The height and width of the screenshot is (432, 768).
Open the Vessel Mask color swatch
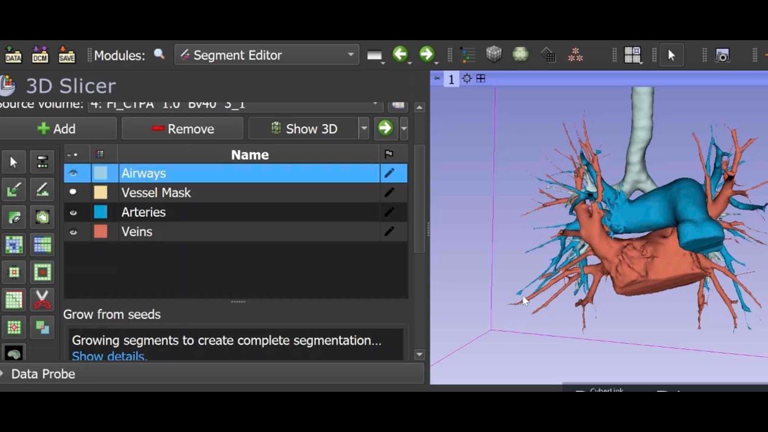coord(100,193)
